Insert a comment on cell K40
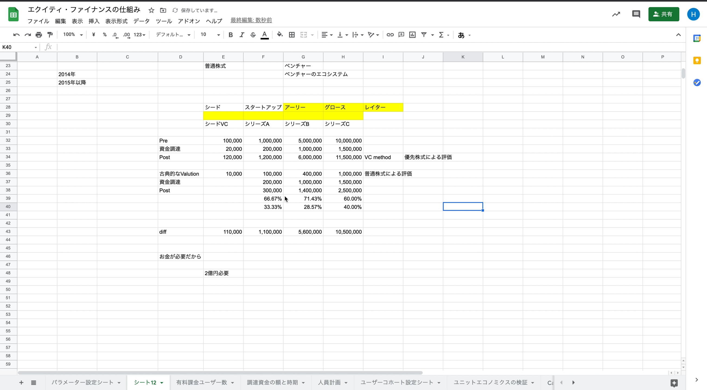This screenshot has height=390, width=707. (x=401, y=35)
